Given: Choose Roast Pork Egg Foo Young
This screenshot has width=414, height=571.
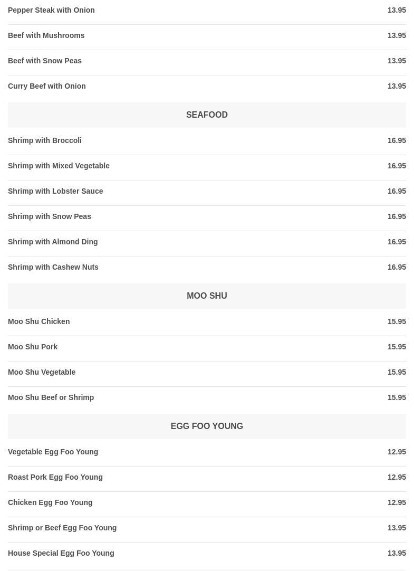Looking at the screenshot, I should click(55, 477).
